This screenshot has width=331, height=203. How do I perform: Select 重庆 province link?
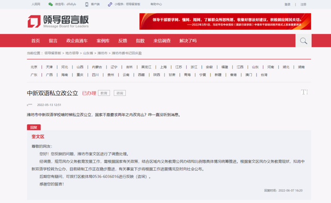(80, 75)
